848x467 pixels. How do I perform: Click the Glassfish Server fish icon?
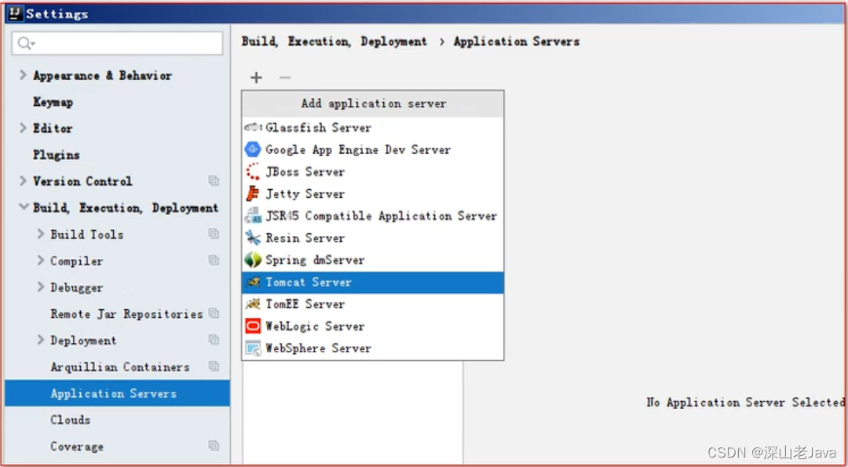pyautogui.click(x=253, y=128)
